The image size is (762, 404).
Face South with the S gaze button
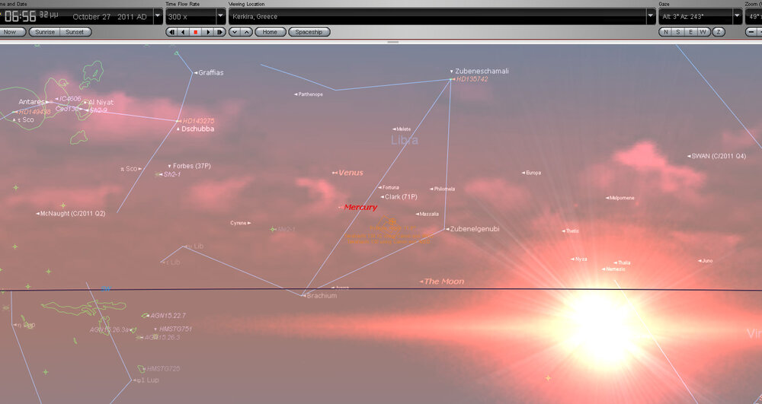(x=677, y=32)
